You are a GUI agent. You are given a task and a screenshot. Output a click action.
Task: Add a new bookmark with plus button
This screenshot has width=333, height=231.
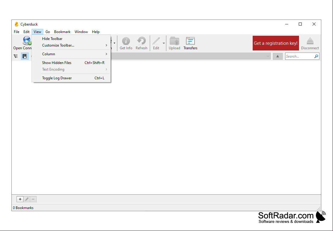pos(20,199)
